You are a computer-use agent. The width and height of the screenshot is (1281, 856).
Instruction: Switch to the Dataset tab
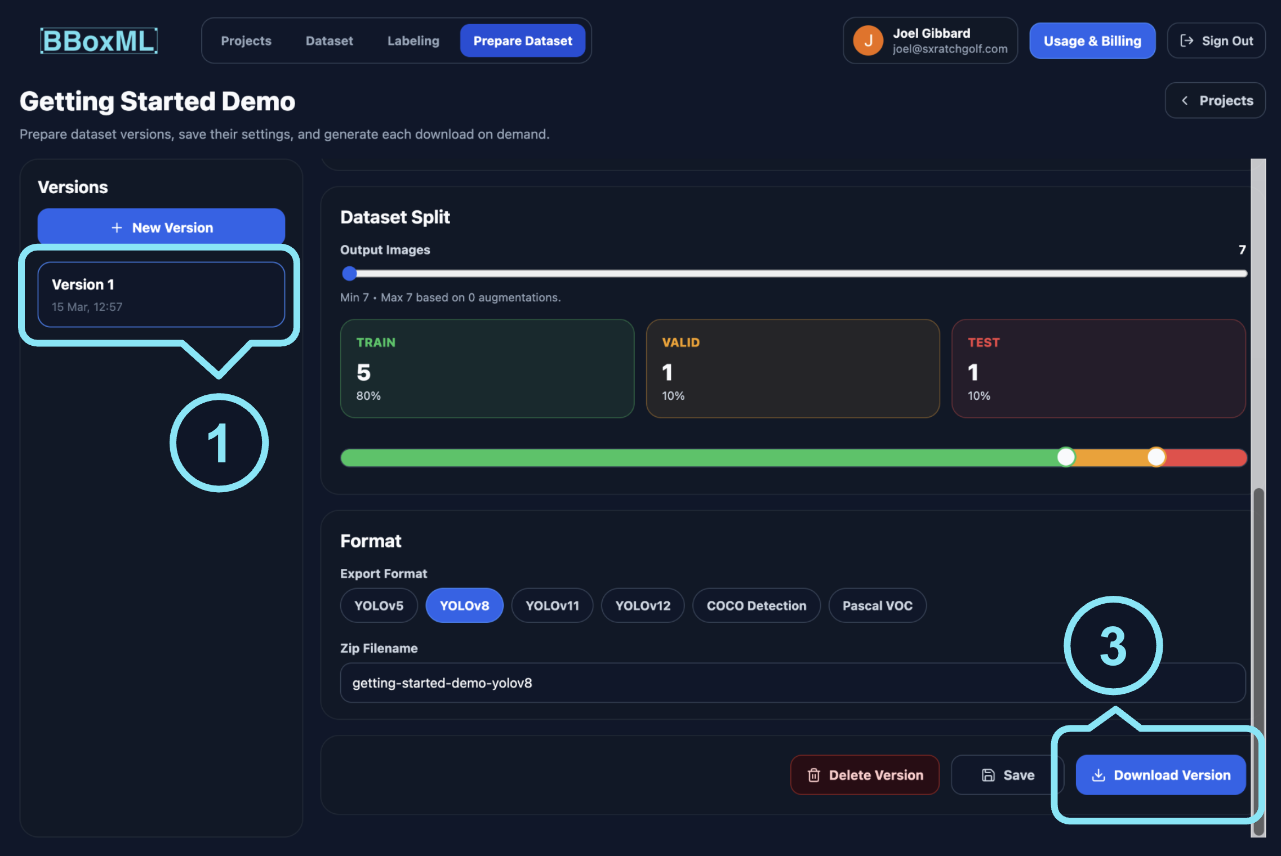click(x=329, y=41)
